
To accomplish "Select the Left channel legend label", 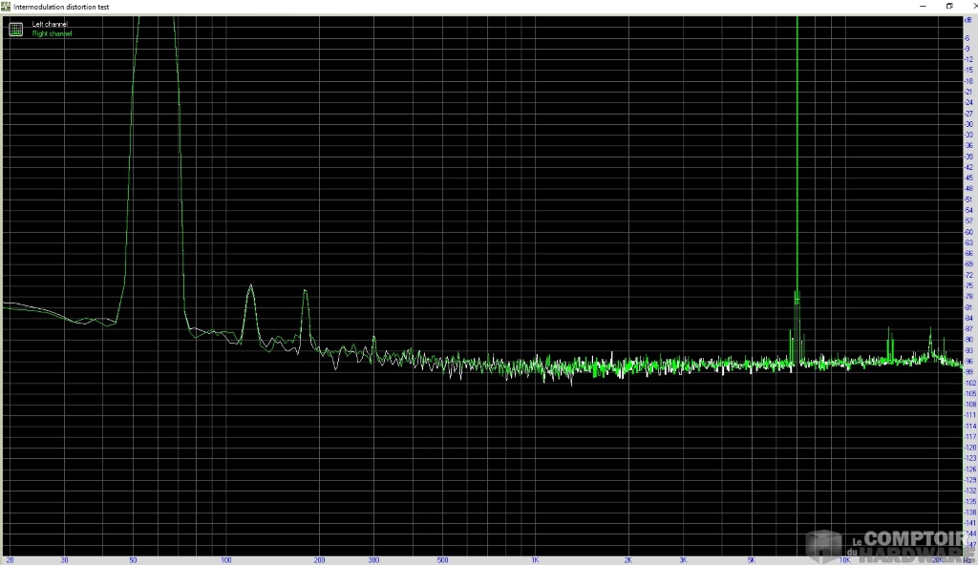I will click(x=50, y=24).
